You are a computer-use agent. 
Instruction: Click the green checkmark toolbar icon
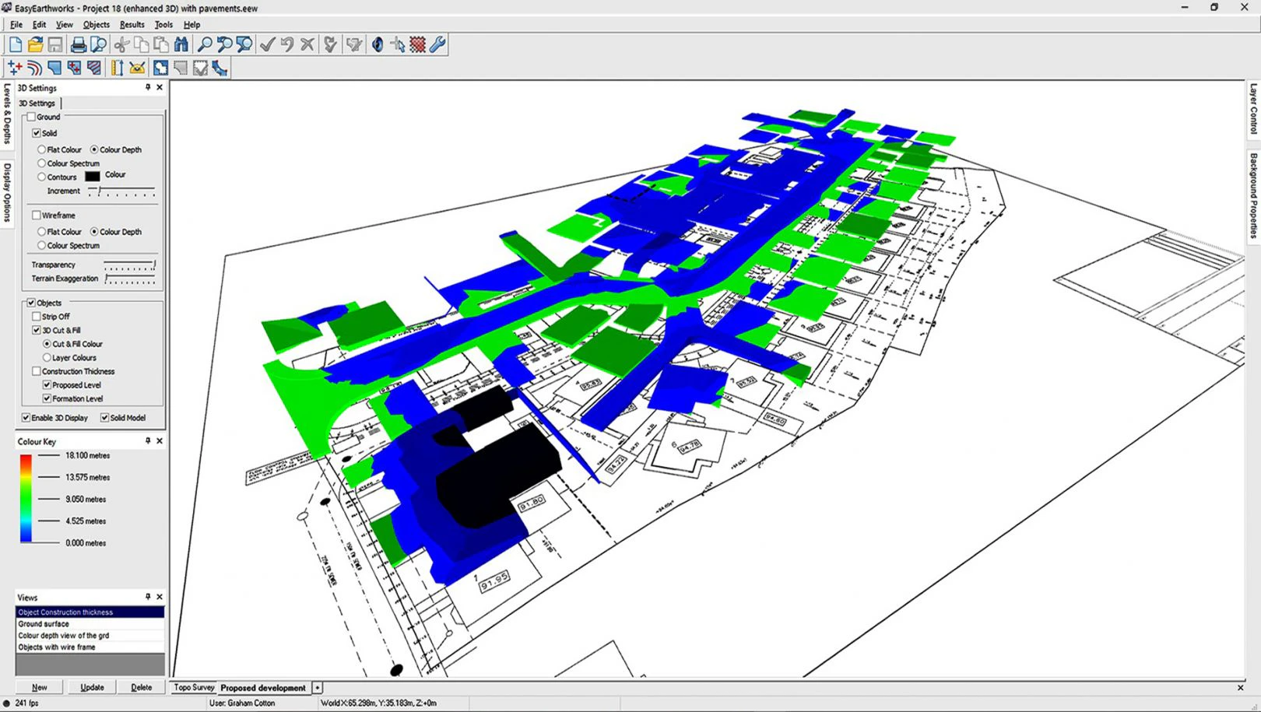(267, 44)
